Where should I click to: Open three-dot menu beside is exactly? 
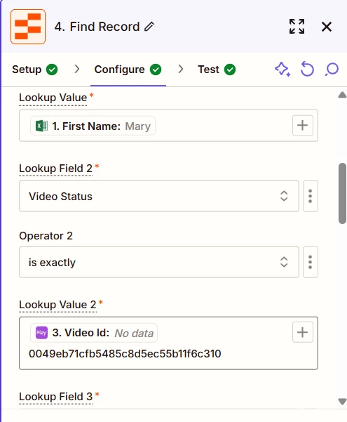click(x=310, y=262)
